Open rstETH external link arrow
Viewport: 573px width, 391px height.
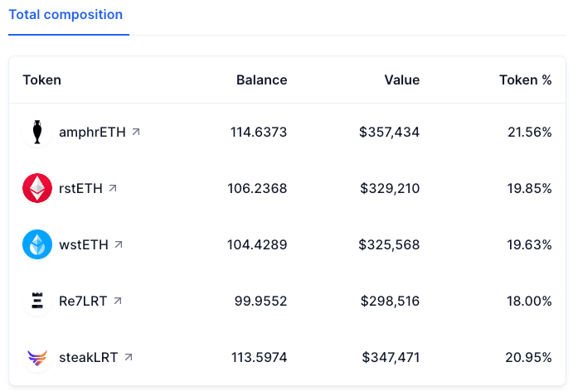coord(113,188)
